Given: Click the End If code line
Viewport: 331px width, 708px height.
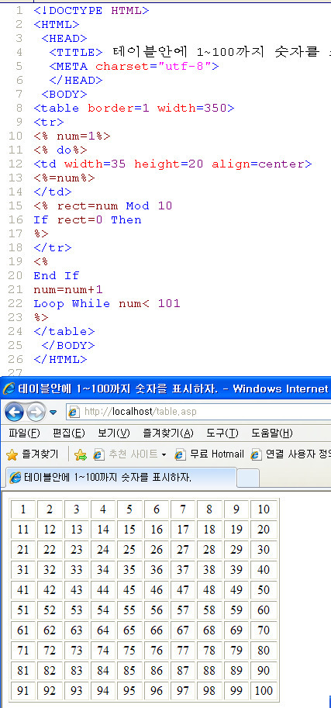Looking at the screenshot, I should (x=57, y=275).
